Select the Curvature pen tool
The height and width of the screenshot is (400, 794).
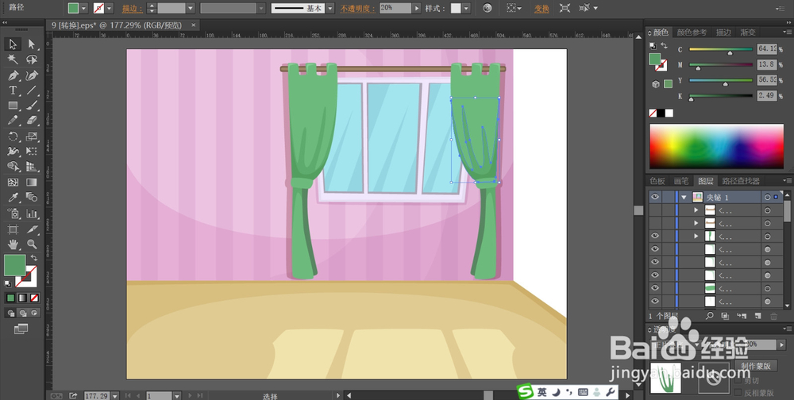pos(32,75)
